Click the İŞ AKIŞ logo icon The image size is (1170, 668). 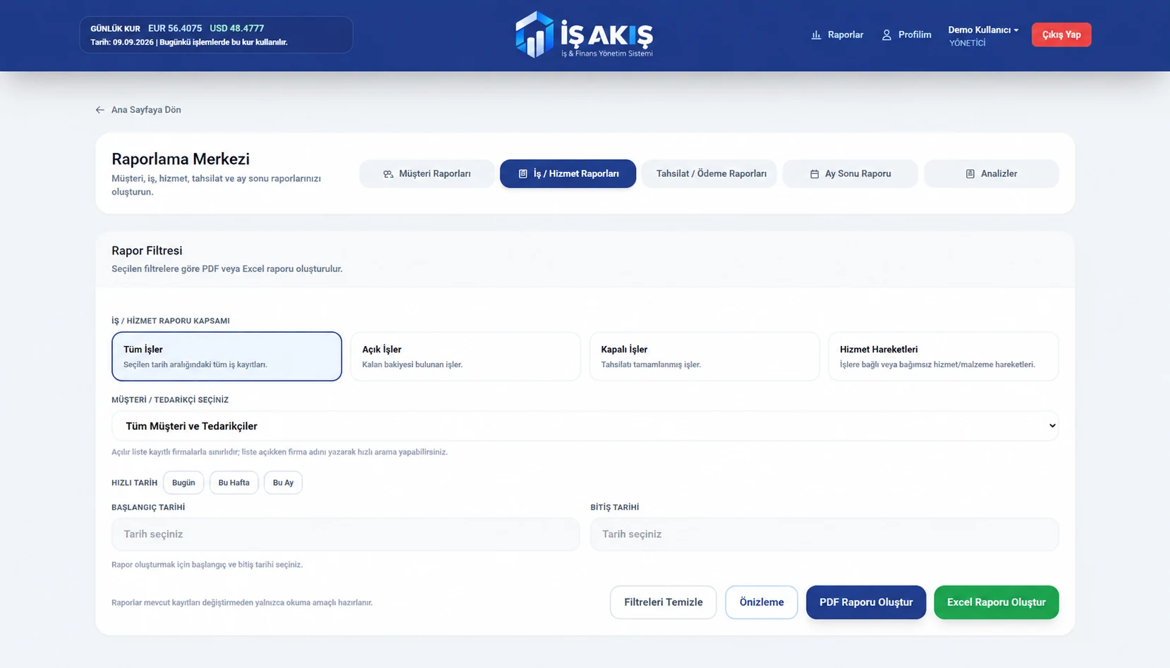click(x=535, y=34)
